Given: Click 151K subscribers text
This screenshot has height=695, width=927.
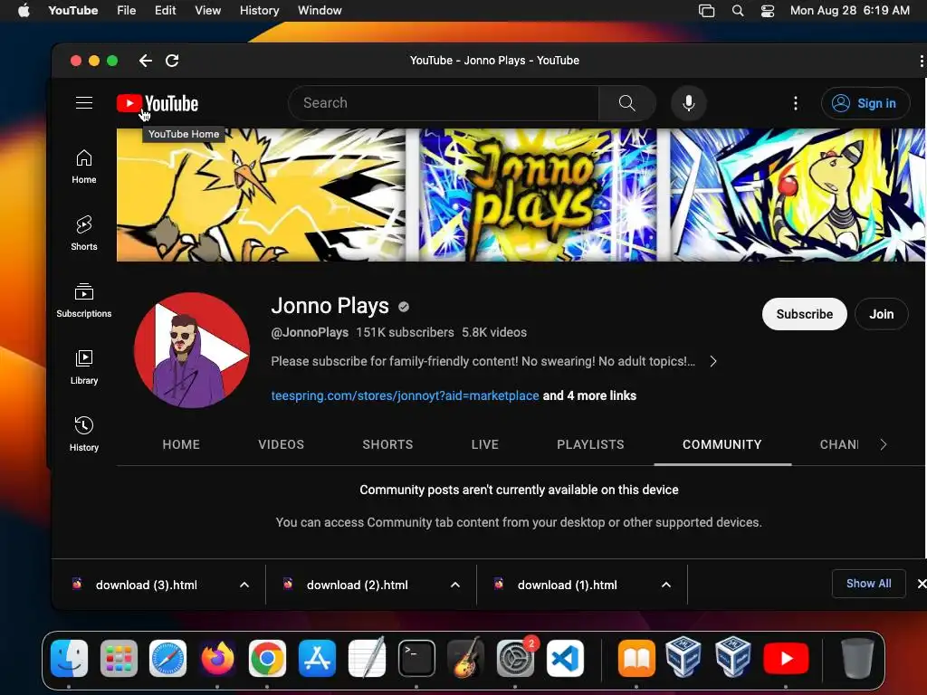Looking at the screenshot, I should click(x=405, y=332).
